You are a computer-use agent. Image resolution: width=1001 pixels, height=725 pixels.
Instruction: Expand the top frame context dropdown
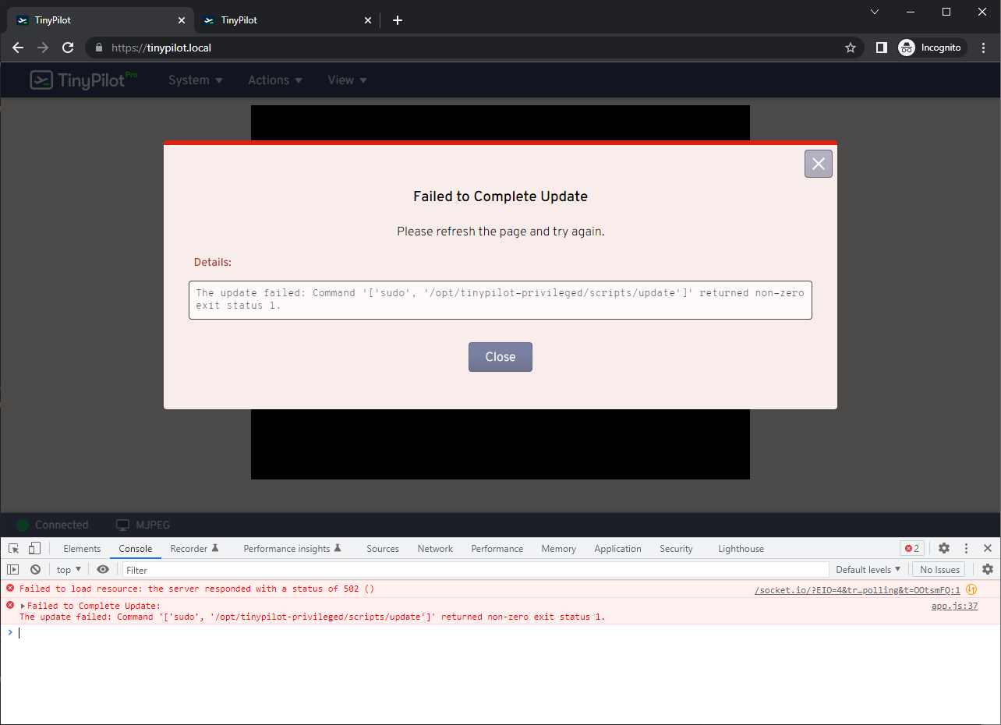click(68, 569)
